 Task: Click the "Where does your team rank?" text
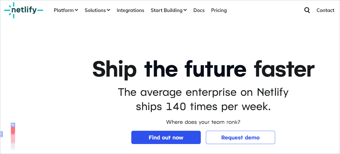click(203, 122)
